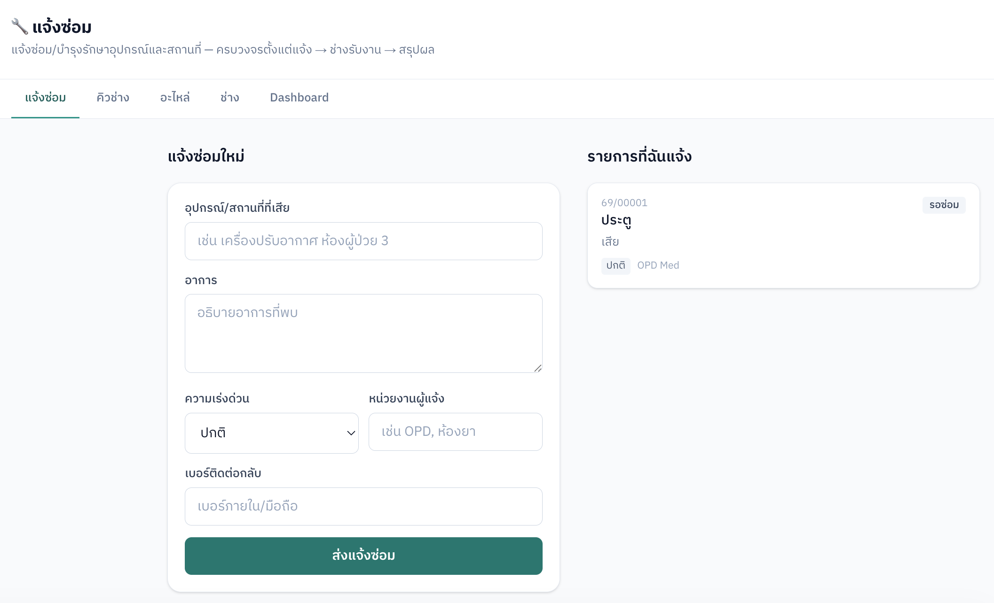This screenshot has height=603, width=994.
Task: Switch to the Dashboard tab
Action: pyautogui.click(x=299, y=98)
